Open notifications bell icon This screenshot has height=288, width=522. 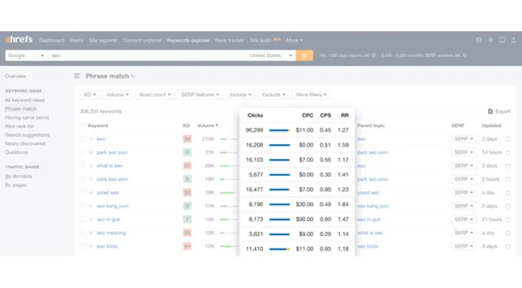click(490, 40)
